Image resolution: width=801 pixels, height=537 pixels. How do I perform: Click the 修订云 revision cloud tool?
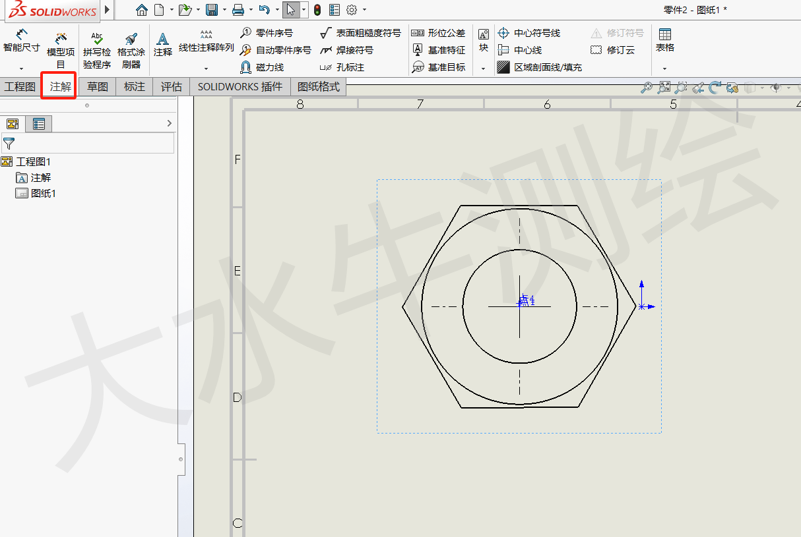pos(612,49)
